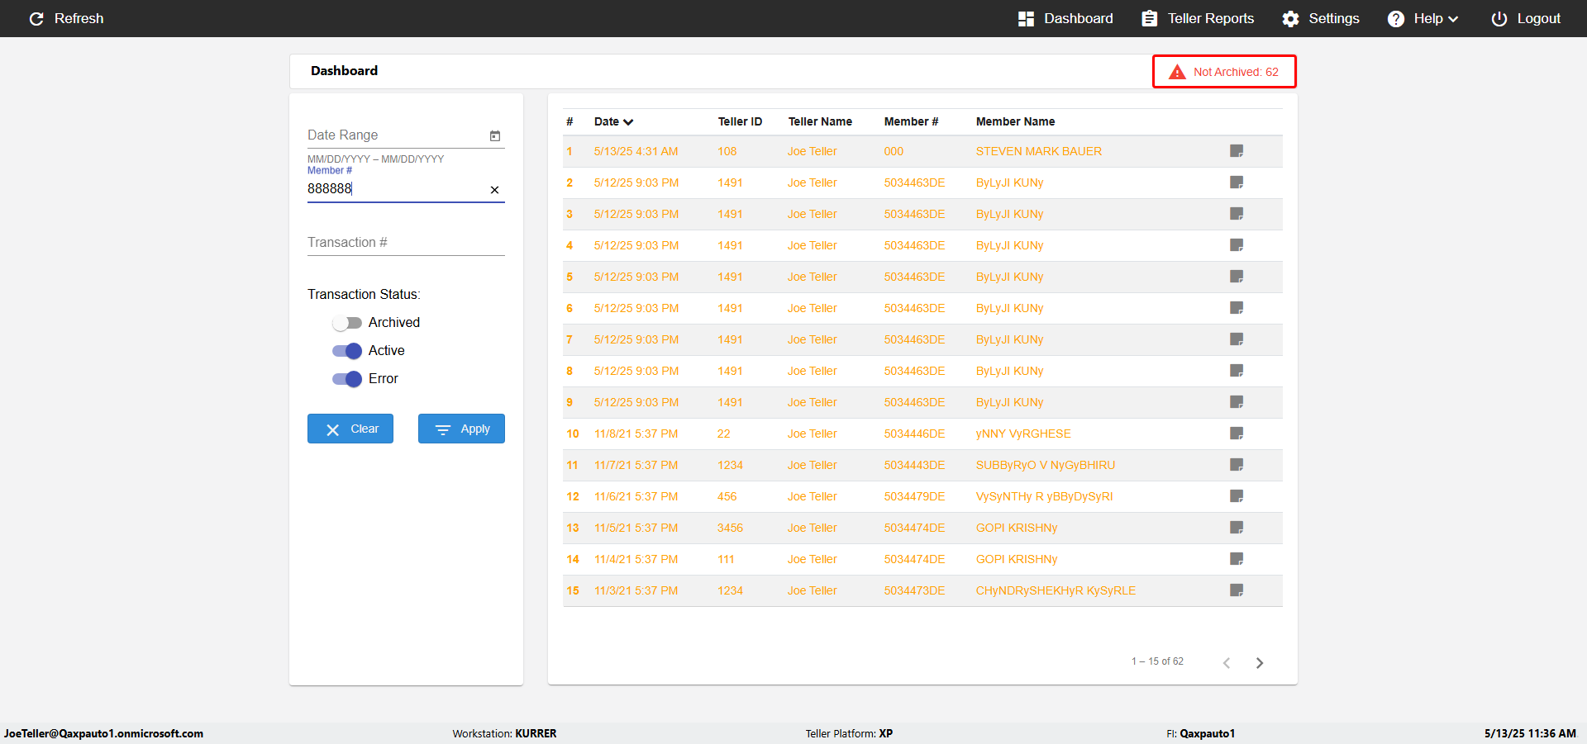Click the Not Archived warning triangle alert
This screenshot has height=744, width=1587.
tap(1177, 72)
